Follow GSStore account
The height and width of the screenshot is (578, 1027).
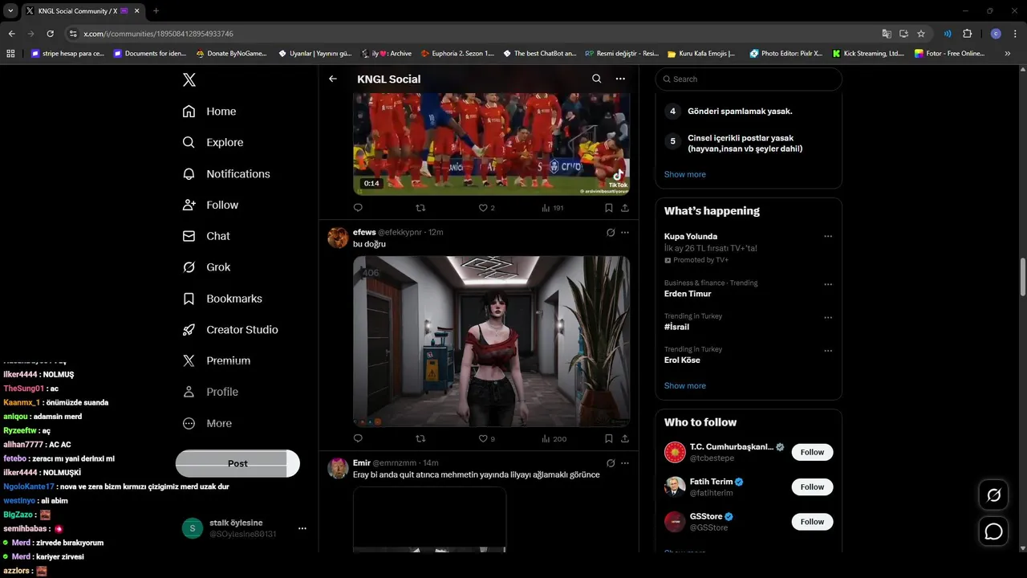[x=812, y=522]
